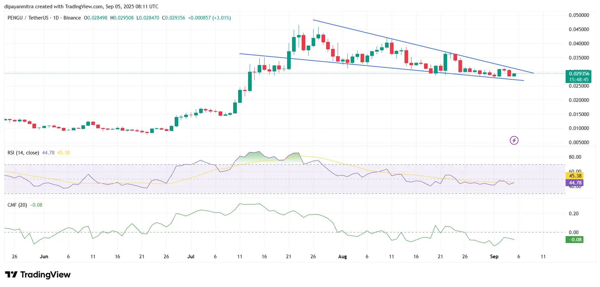The width and height of the screenshot is (600, 287).
Task: Click the Sep label on time axis
Action: pos(494,257)
